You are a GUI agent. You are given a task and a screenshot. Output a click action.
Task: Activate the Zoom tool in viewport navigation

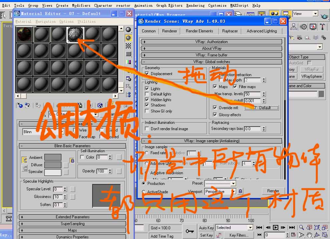[x=301, y=227]
